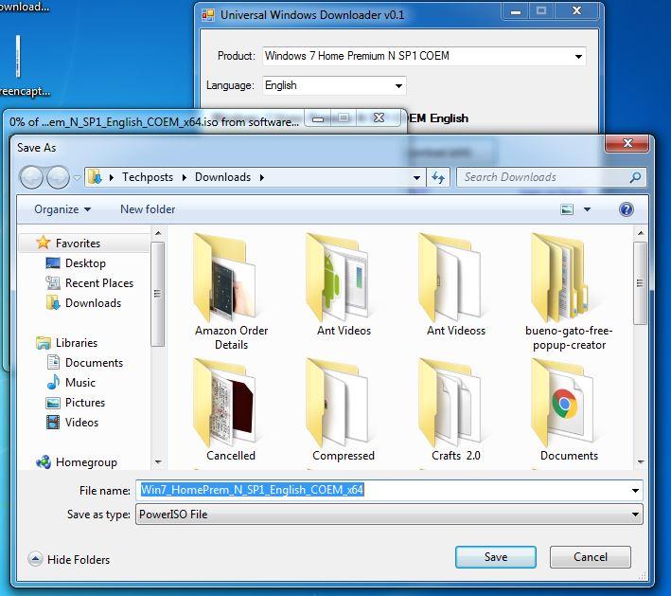
Task: Expand the view options dropdown arrow
Action: point(587,209)
